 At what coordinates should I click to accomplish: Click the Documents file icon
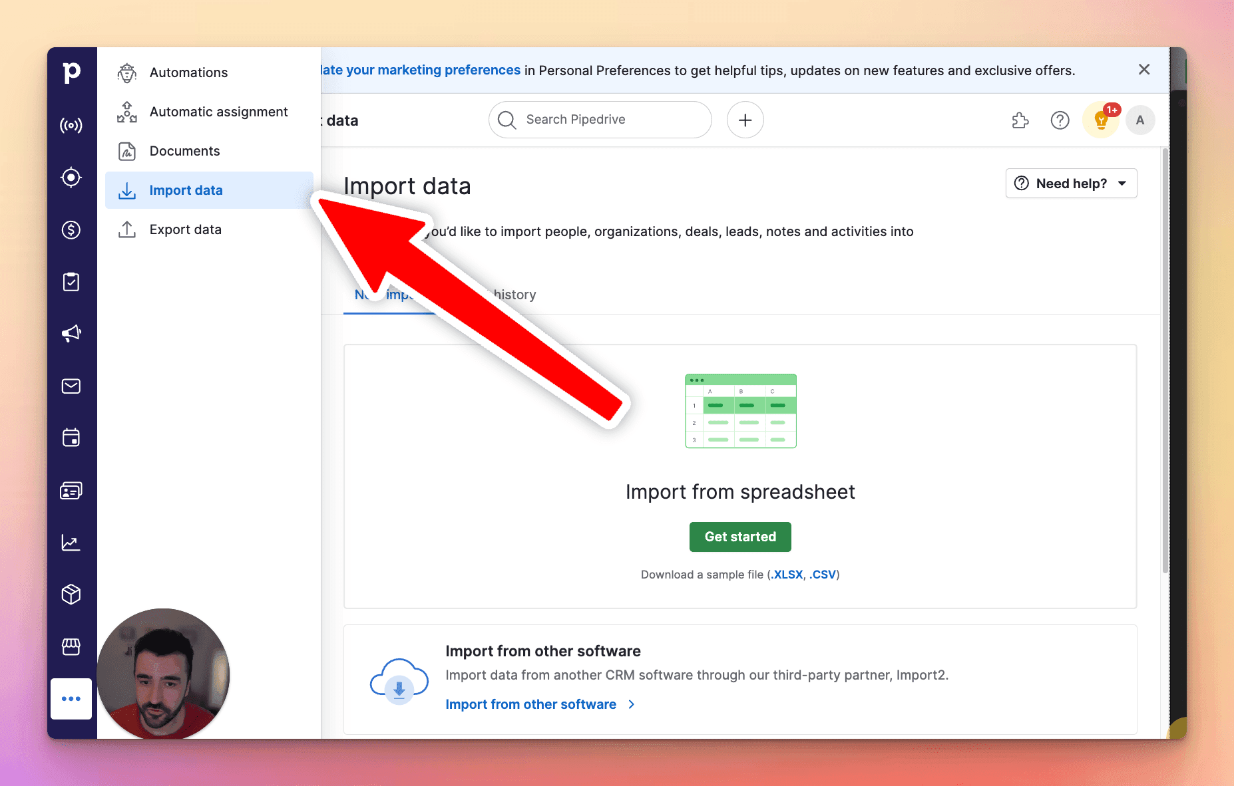point(127,151)
